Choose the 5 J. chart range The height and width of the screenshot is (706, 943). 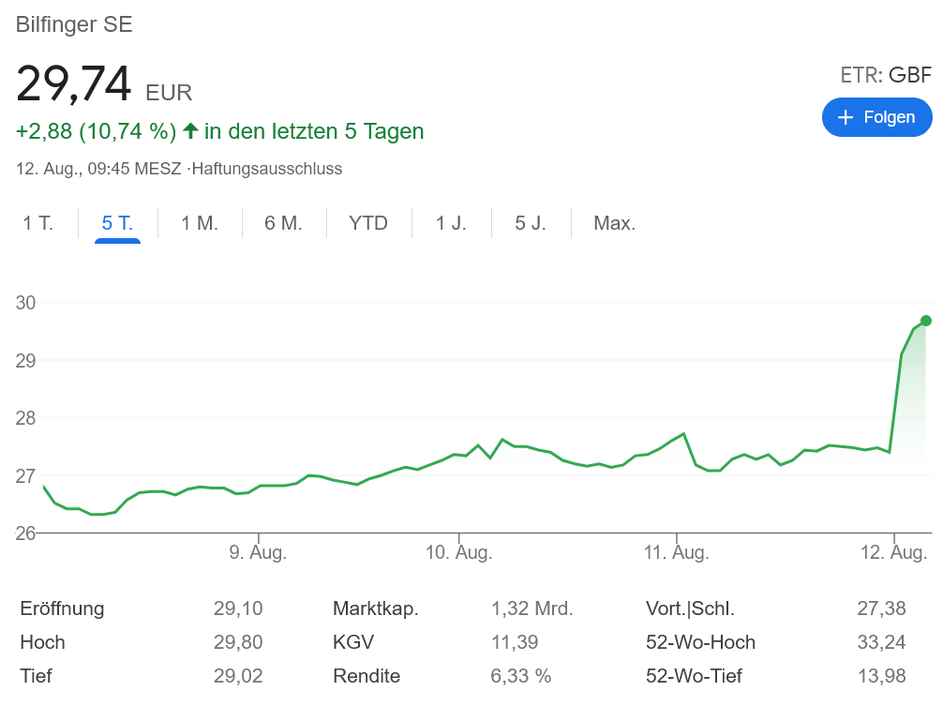[530, 223]
